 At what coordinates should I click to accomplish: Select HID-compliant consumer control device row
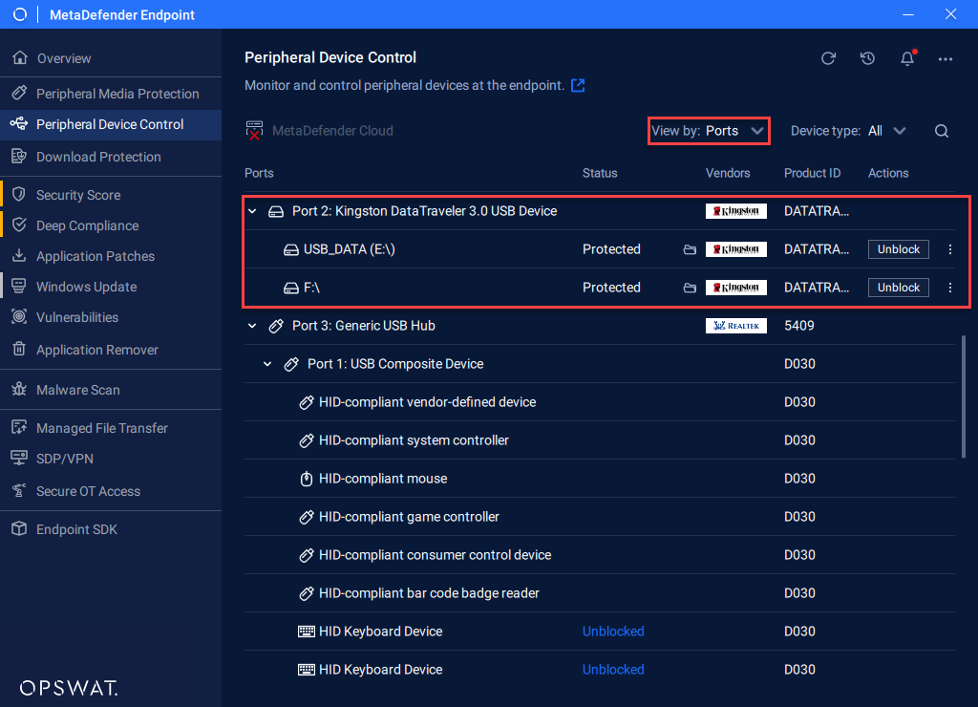click(600, 555)
